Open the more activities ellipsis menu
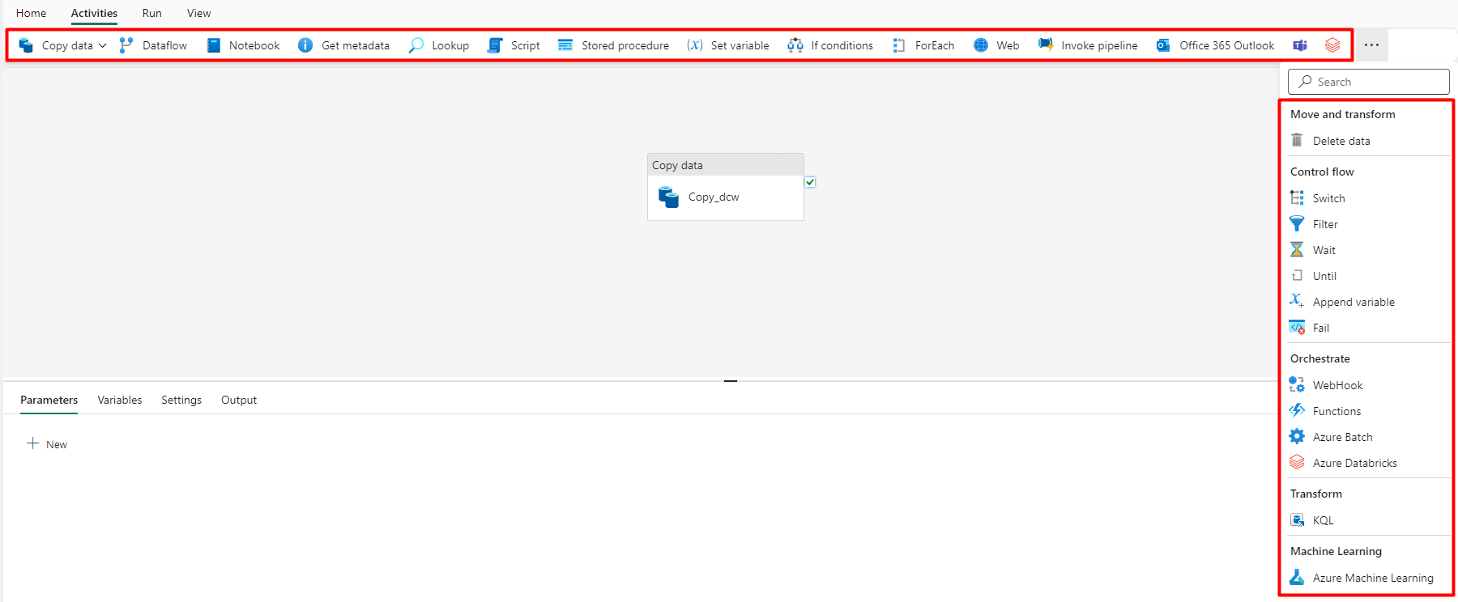The width and height of the screenshot is (1458, 602). click(x=1371, y=45)
